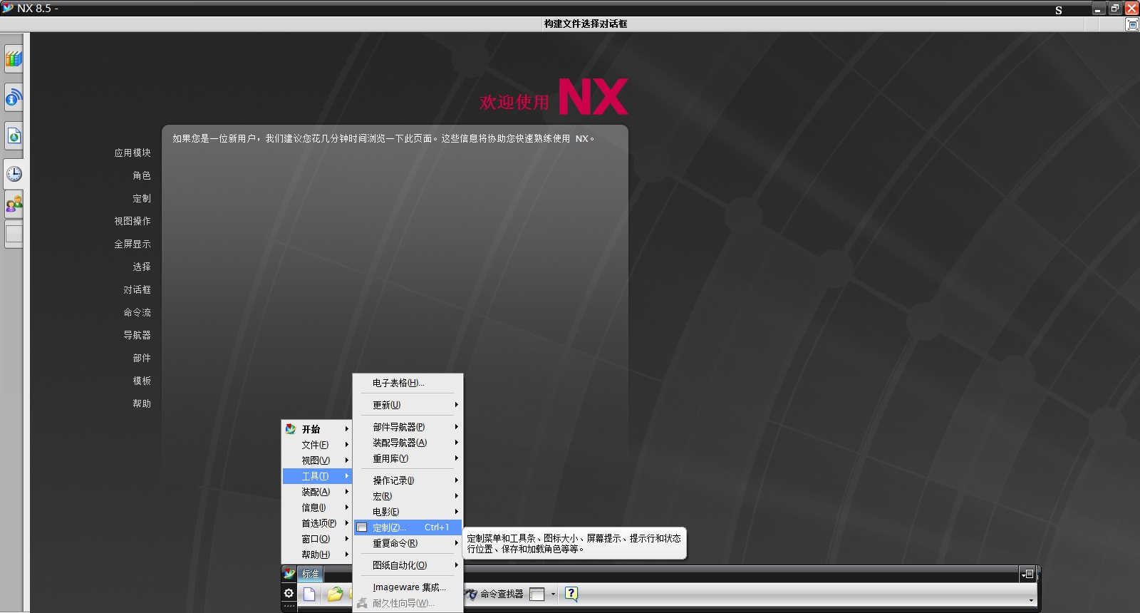
Task: Click the toolbar options button at right end
Action: click(x=1027, y=574)
